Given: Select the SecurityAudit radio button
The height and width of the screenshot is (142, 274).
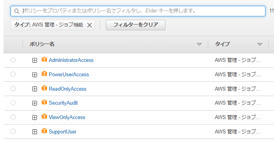Looking at the screenshot, I should click(13, 103).
